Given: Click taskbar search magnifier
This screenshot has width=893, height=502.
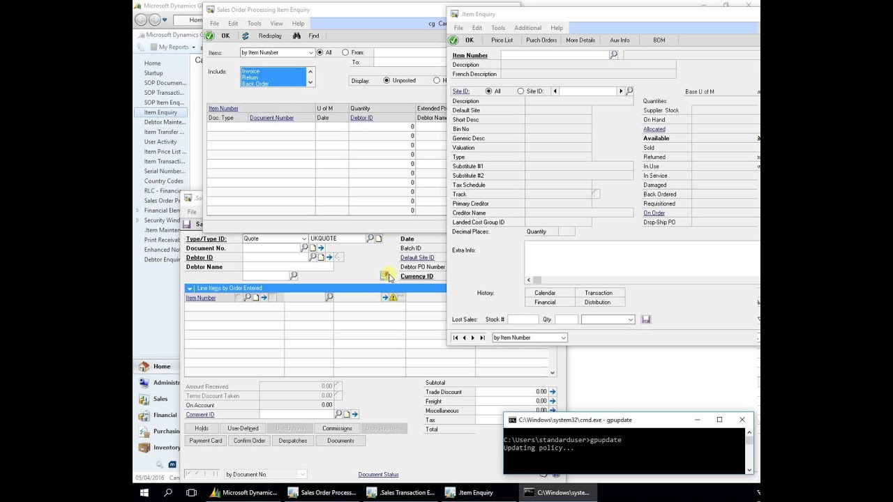Looking at the screenshot, I should point(168,492).
